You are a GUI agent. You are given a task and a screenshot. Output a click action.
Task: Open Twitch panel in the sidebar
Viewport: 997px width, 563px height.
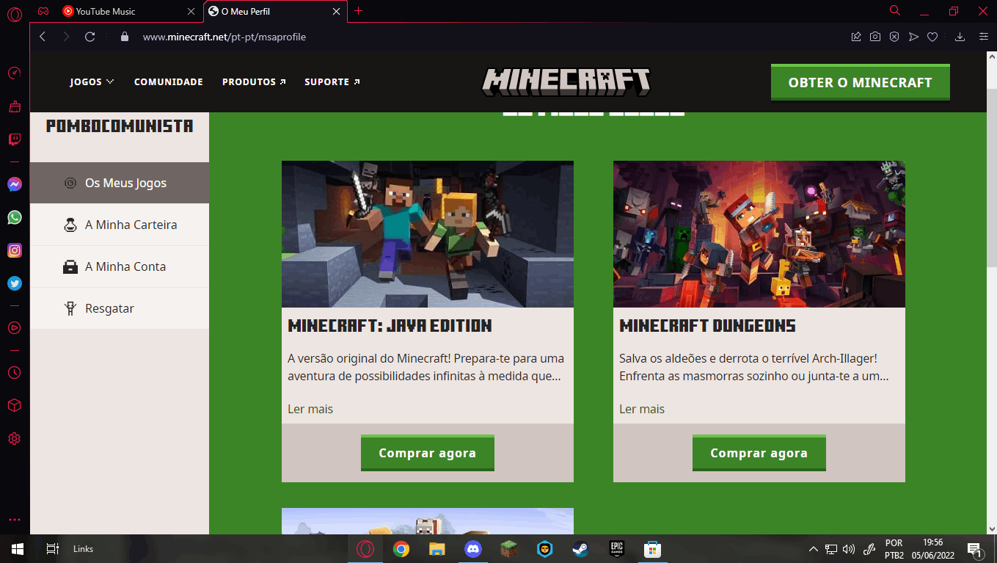14,139
